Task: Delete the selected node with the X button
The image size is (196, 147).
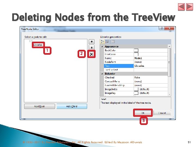Action: coord(91,54)
